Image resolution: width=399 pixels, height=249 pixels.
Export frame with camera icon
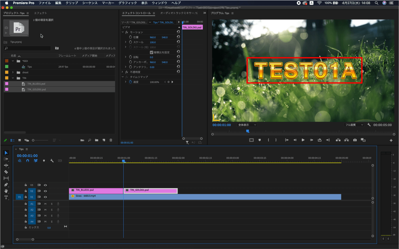click(x=355, y=140)
